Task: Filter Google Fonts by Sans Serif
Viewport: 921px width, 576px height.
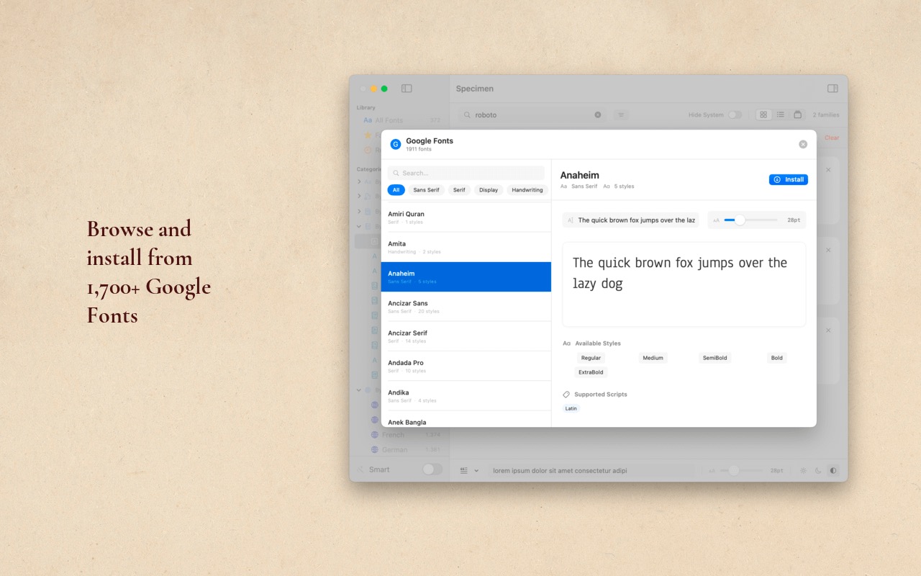Action: coord(426,190)
